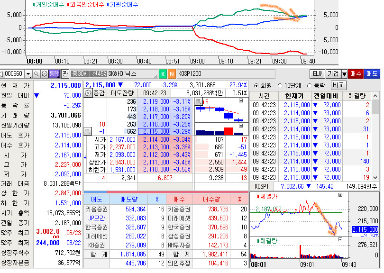
Task: Click the 관 watchlist button
Action: 65,73
